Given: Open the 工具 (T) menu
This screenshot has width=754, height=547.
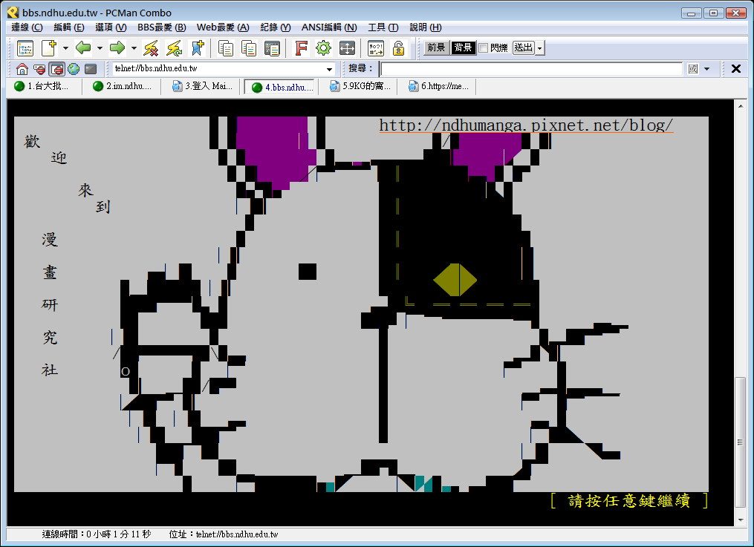Looking at the screenshot, I should click(383, 27).
